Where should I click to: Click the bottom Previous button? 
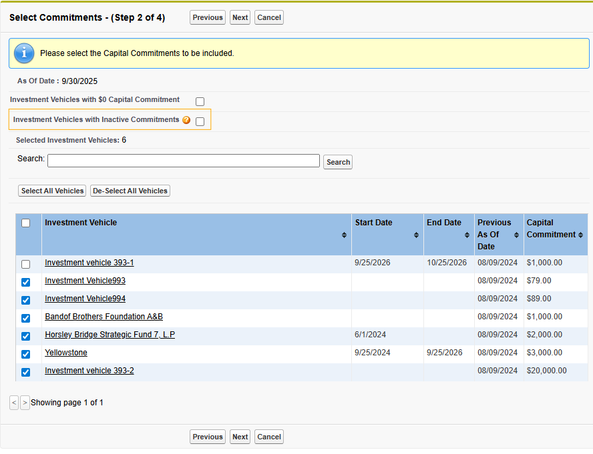[208, 437]
